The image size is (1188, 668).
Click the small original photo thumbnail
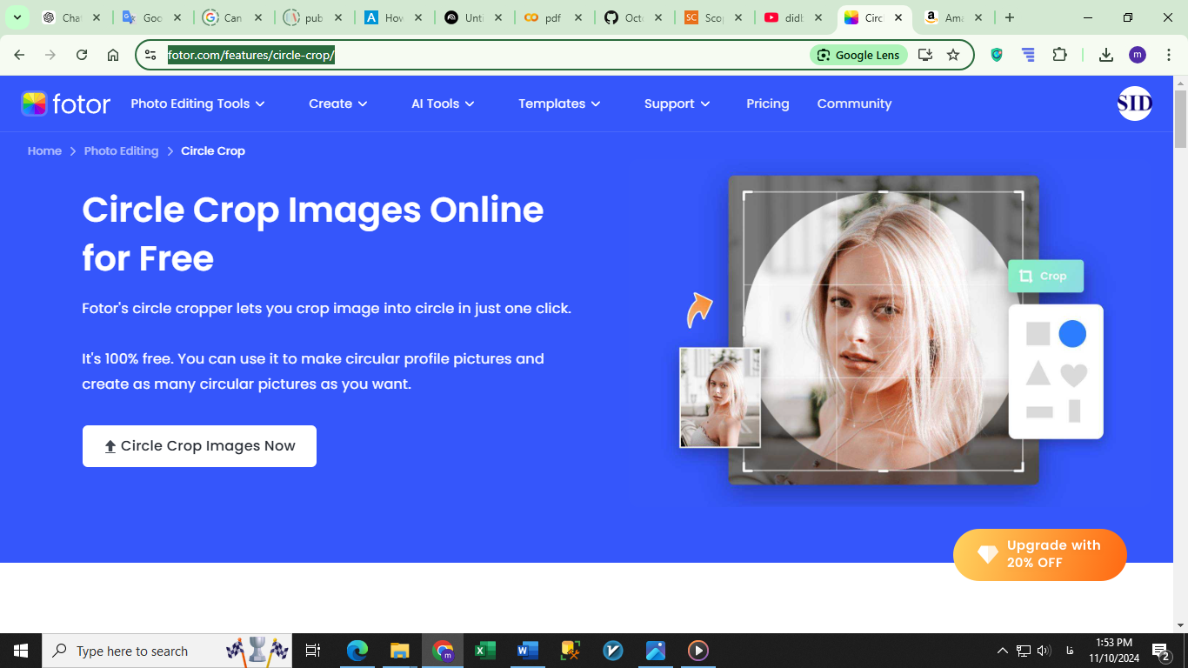(720, 397)
